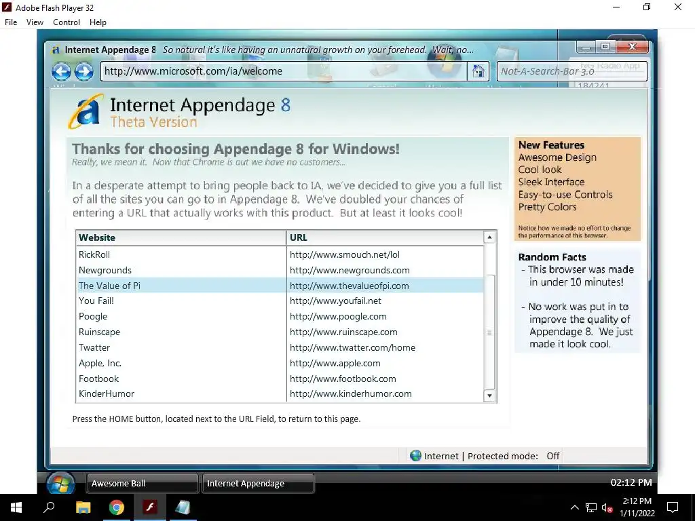This screenshot has width=695, height=521.
Task: Click the Website column header
Action: coord(181,237)
